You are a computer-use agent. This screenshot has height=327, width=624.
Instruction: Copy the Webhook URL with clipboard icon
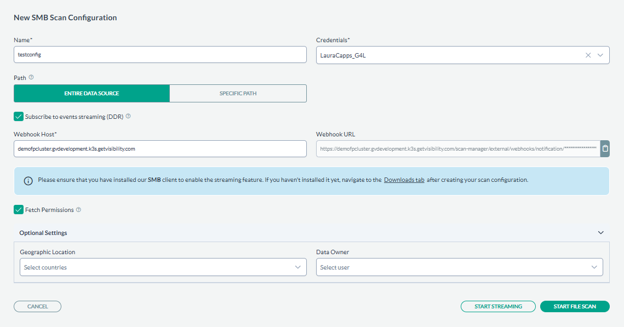pos(605,148)
